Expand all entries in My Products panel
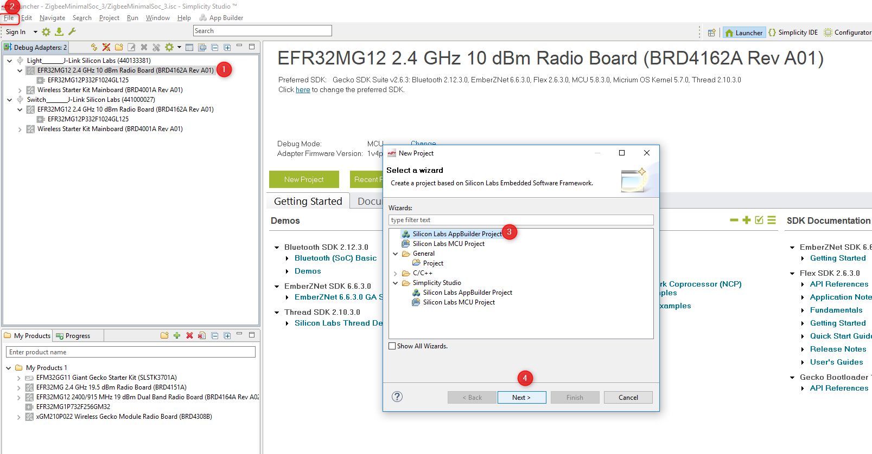 [227, 336]
